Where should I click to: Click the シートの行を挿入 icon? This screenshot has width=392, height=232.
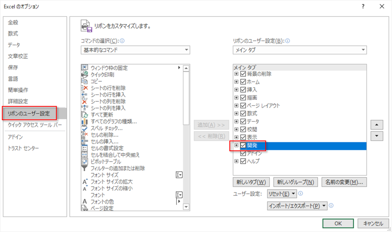pos(84,95)
